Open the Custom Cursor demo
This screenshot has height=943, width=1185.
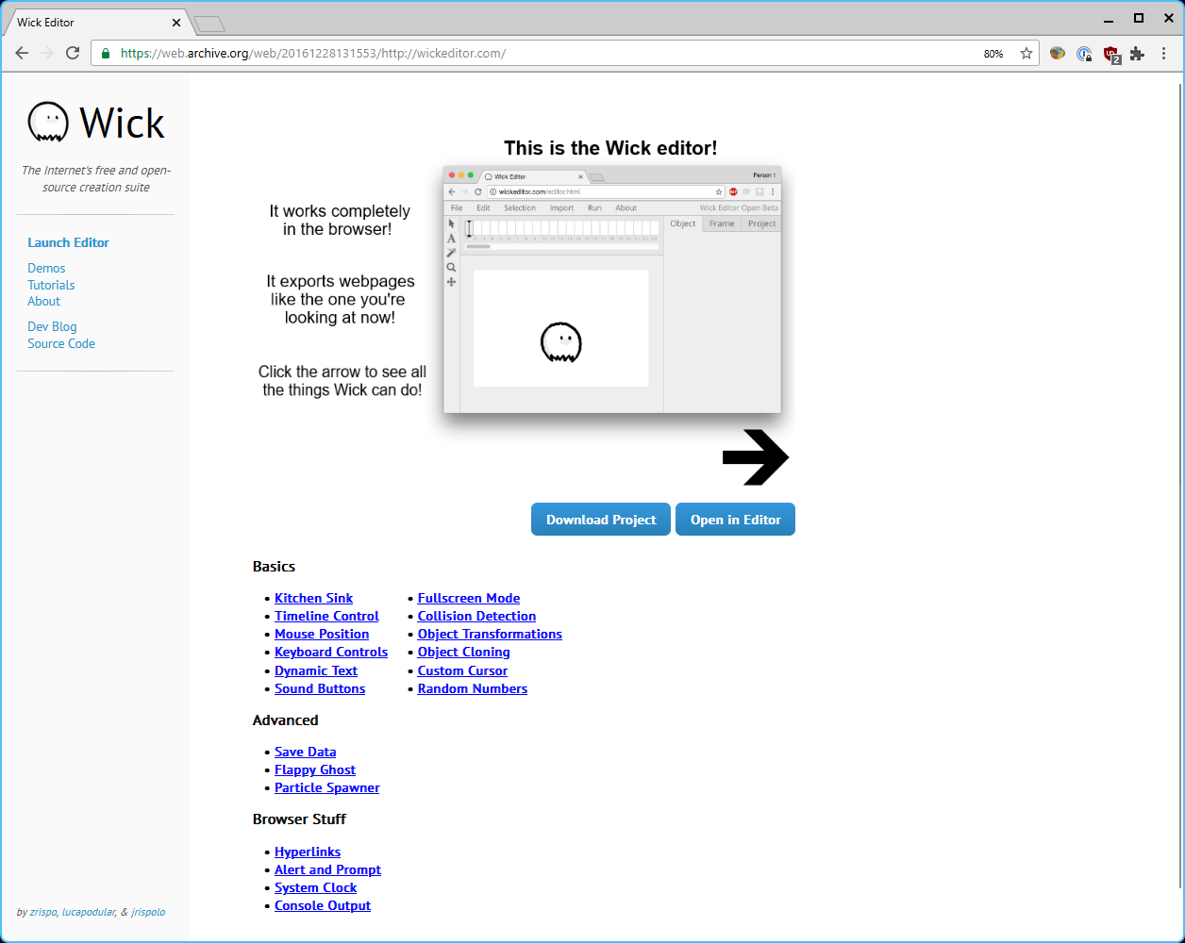pyautogui.click(x=462, y=670)
